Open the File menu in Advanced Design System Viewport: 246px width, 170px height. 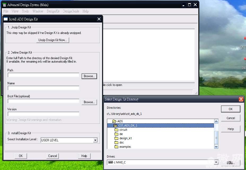(6, 11)
